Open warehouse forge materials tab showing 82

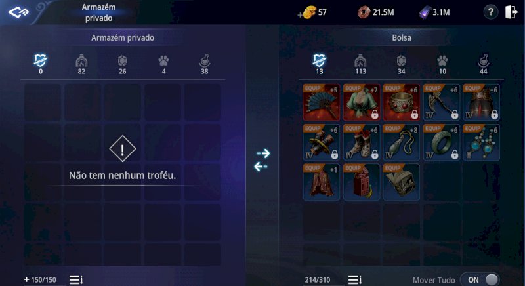[81, 64]
